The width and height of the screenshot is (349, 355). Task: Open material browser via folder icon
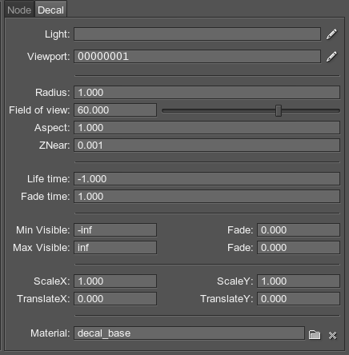pyautogui.click(x=315, y=334)
